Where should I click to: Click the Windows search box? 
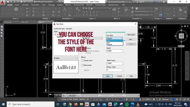click(31, 104)
